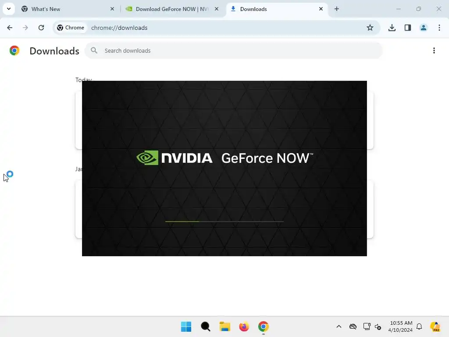Viewport: 449px width, 337px height.
Task: Open the Windows Start menu
Action: point(186,326)
